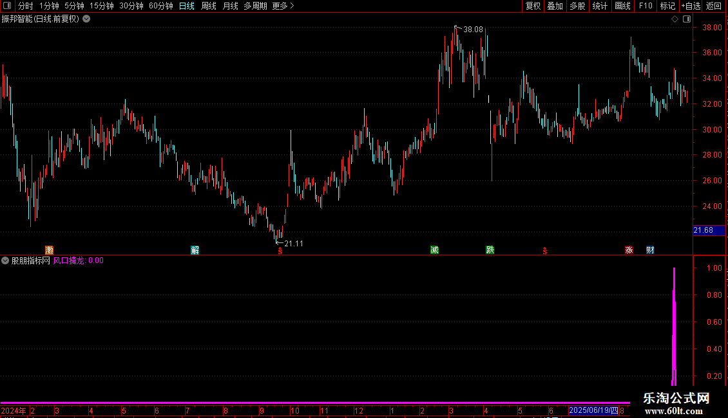Click the 1.00 indicator axis label
The image size is (728, 418).
point(714,268)
